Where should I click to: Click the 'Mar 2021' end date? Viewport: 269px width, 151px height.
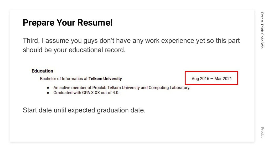(223, 79)
